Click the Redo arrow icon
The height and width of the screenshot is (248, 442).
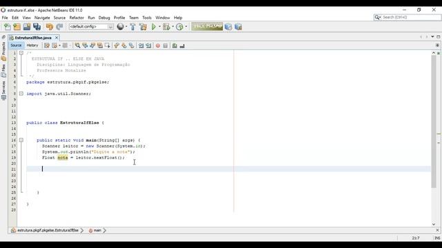click(x=59, y=27)
